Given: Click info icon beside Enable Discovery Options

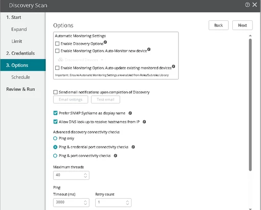Looking at the screenshot, I should (x=105, y=42).
